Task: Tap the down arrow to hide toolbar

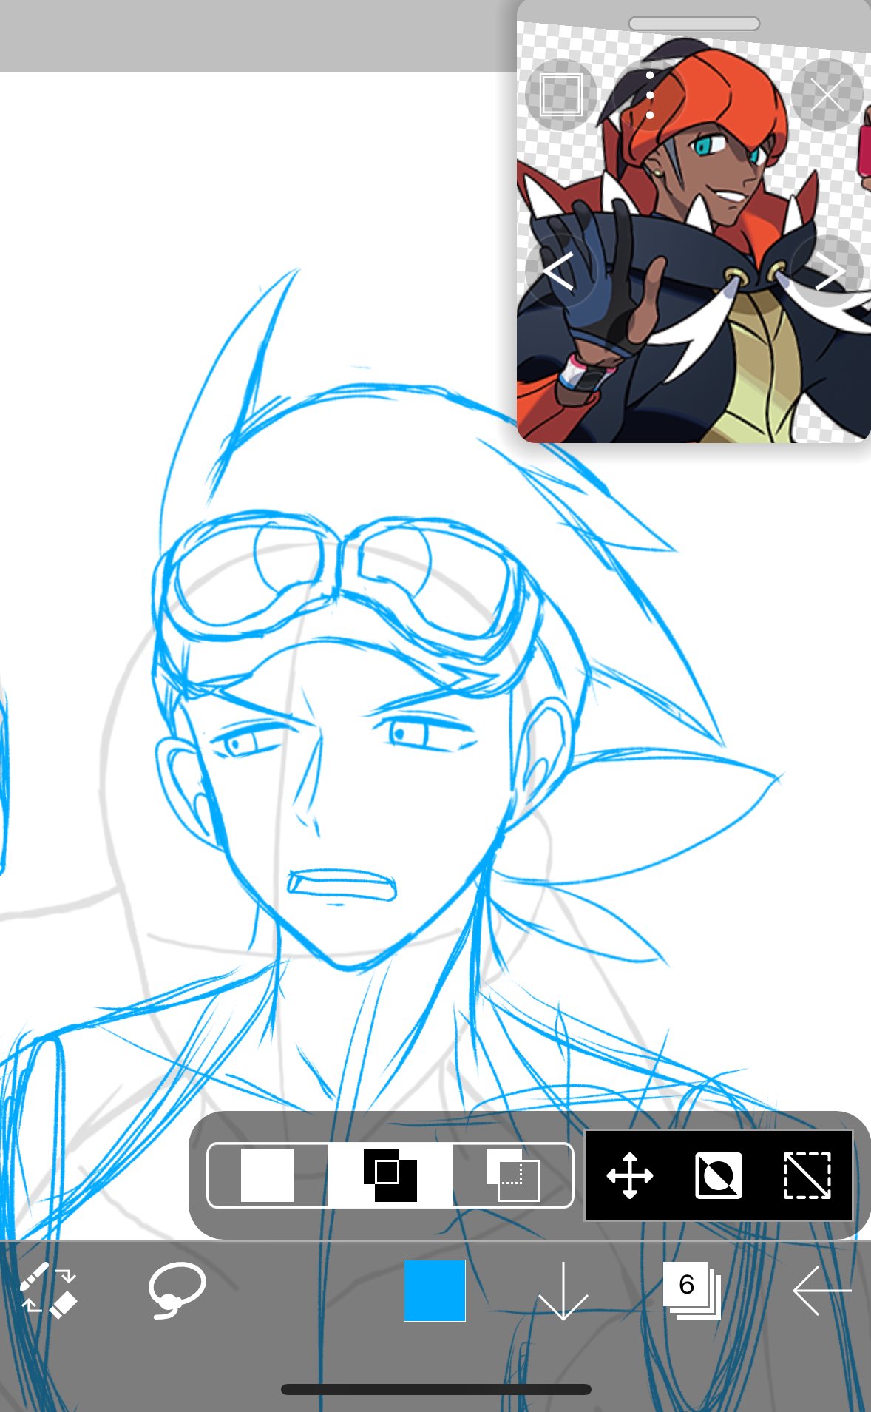Action: click(563, 1291)
